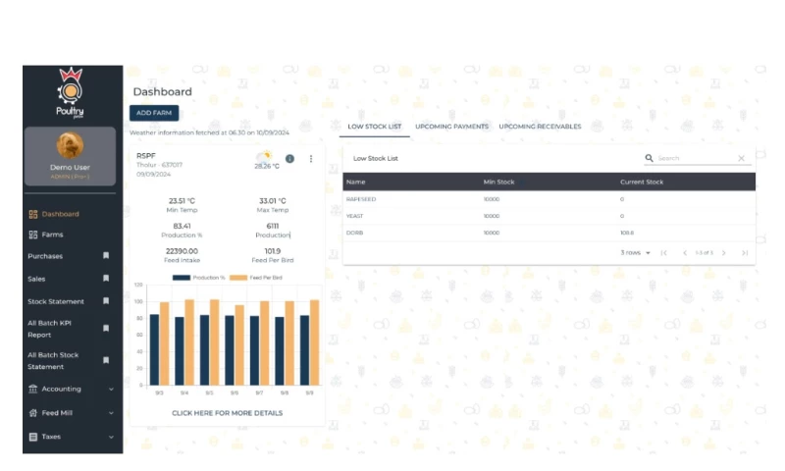Open the 3 rows per page dropdown

pyautogui.click(x=635, y=253)
